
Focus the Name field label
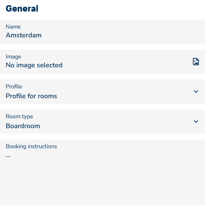[13, 27]
